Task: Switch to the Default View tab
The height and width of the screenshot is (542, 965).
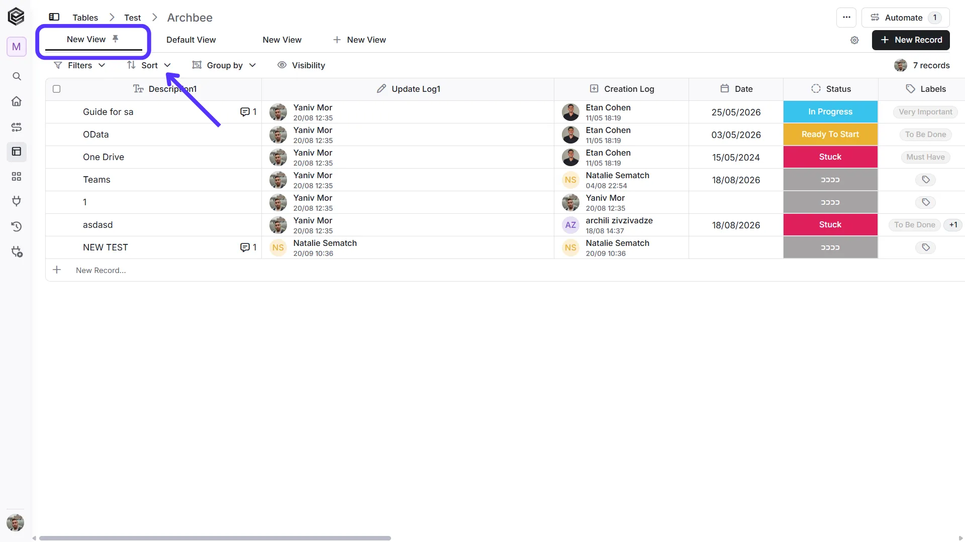Action: pos(191,40)
